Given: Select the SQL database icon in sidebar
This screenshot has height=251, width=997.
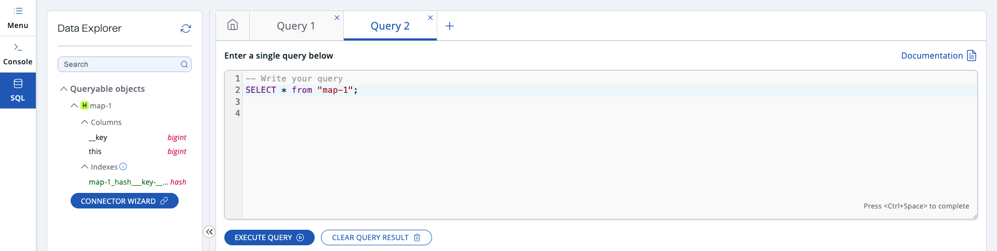Looking at the screenshot, I should 18,84.
